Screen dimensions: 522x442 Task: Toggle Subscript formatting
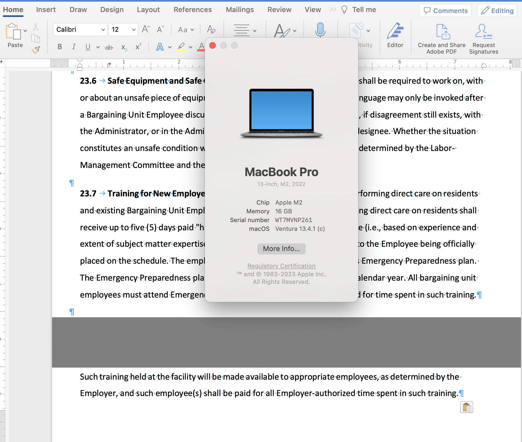(x=124, y=48)
